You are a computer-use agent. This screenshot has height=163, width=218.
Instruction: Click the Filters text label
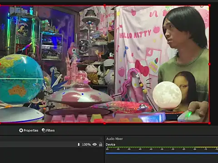[50, 130]
